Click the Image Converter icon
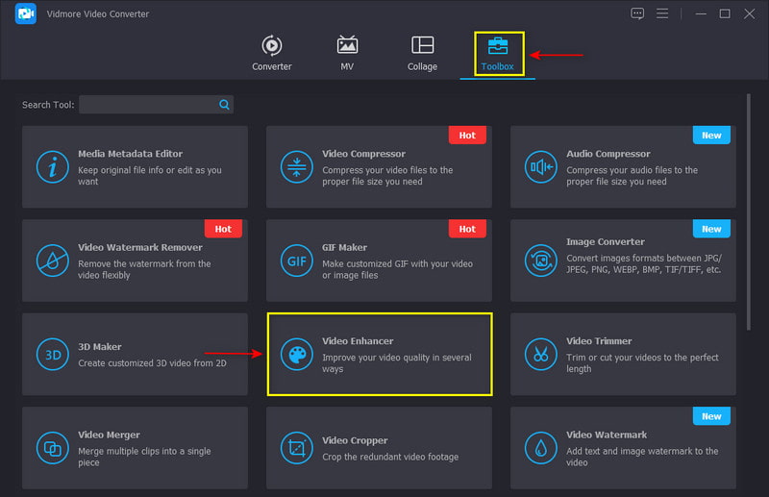Screen dimensions: 769x497 [x=541, y=261]
